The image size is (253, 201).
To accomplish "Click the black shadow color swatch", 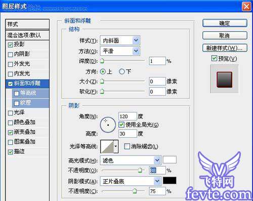I will (170, 180).
